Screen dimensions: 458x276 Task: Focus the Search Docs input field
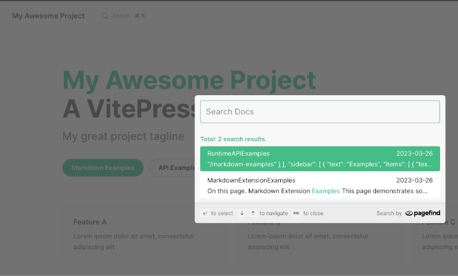coord(320,112)
